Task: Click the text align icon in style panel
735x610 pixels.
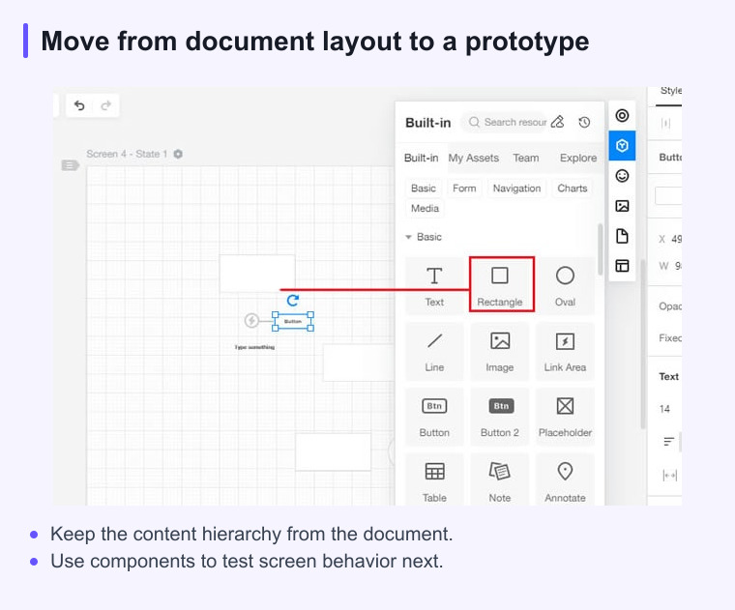Action: click(669, 441)
